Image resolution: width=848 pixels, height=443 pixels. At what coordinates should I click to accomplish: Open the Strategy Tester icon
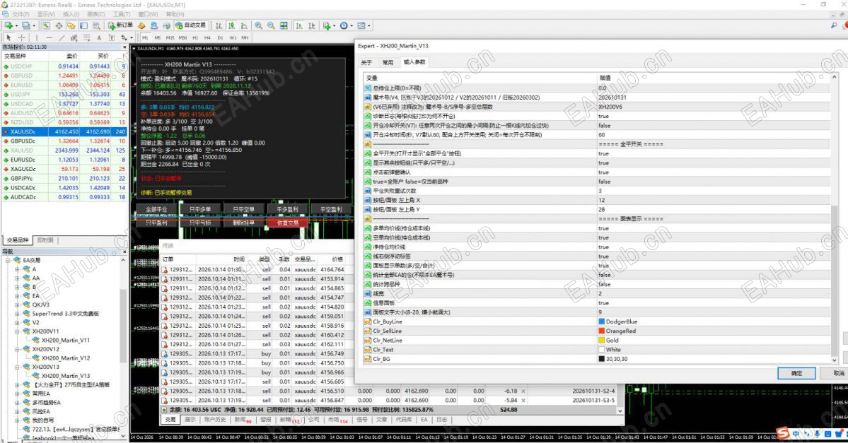(x=96, y=25)
